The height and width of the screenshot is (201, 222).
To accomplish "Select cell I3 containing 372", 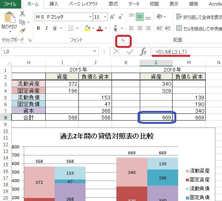I will click(62, 84).
